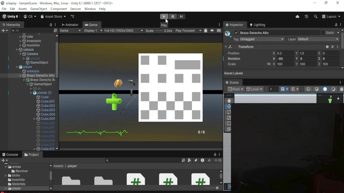Click the global search magnifier icon

click(316, 16)
